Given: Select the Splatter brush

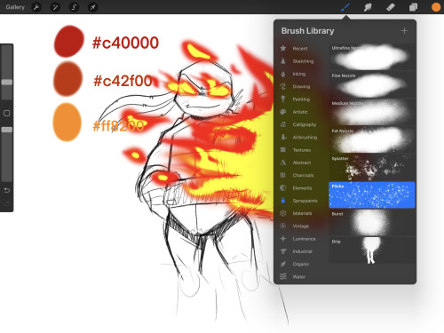Looking at the screenshot, I should point(372,168).
